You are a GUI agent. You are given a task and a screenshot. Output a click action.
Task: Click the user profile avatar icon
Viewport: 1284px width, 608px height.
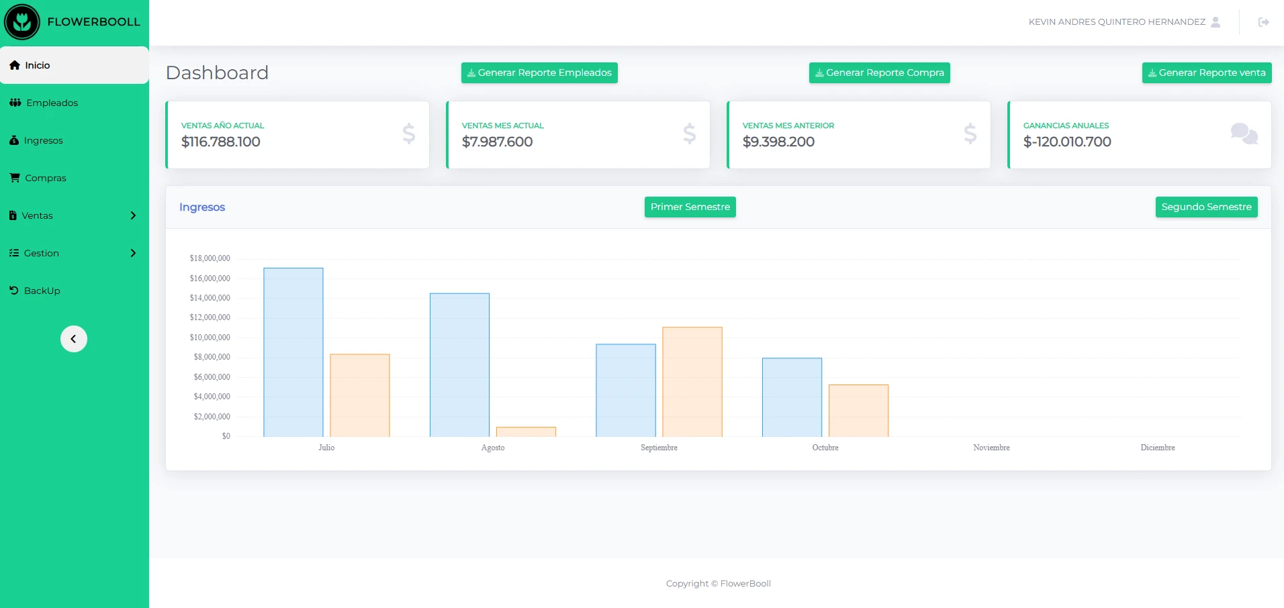(1216, 22)
